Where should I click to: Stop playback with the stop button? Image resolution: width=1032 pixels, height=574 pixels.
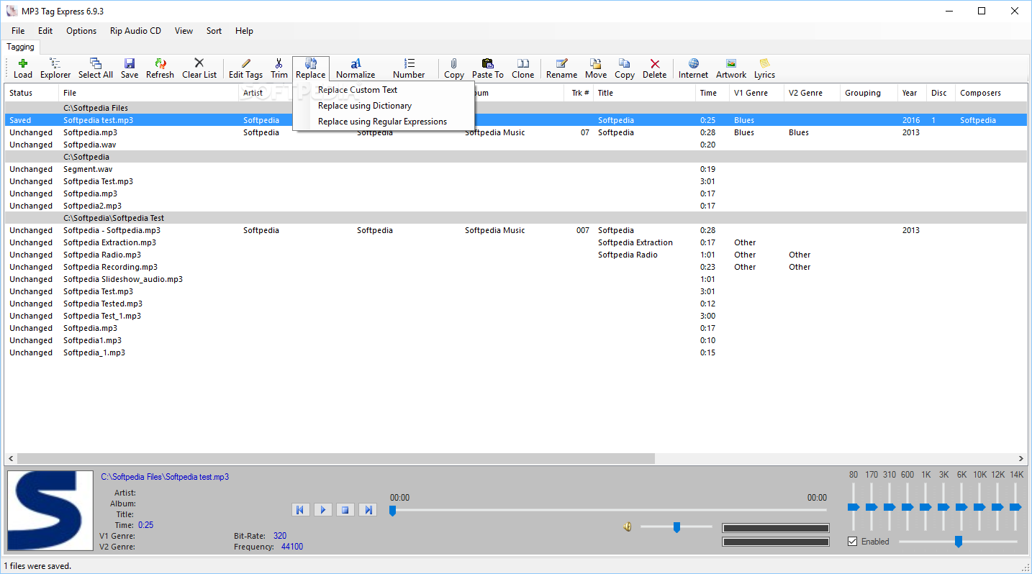(x=345, y=510)
